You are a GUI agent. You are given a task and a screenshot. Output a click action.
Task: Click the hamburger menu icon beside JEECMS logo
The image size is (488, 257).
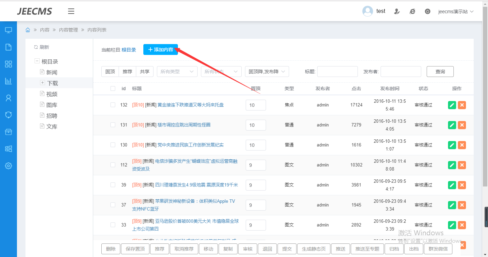[71, 11]
